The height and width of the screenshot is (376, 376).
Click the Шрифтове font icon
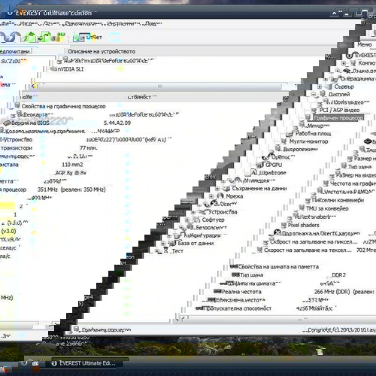(x=254, y=172)
